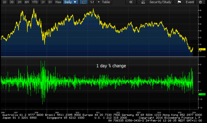Screen dimensions: 207x123
Task: Click the Table button
Action: click(x=106, y=2)
